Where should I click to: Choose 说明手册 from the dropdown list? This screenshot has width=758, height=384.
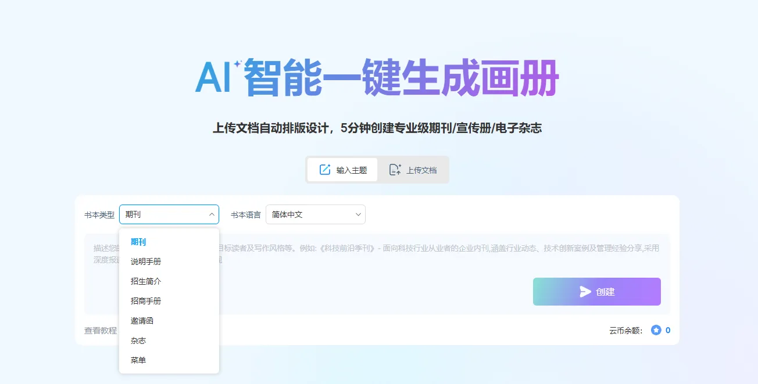click(146, 261)
